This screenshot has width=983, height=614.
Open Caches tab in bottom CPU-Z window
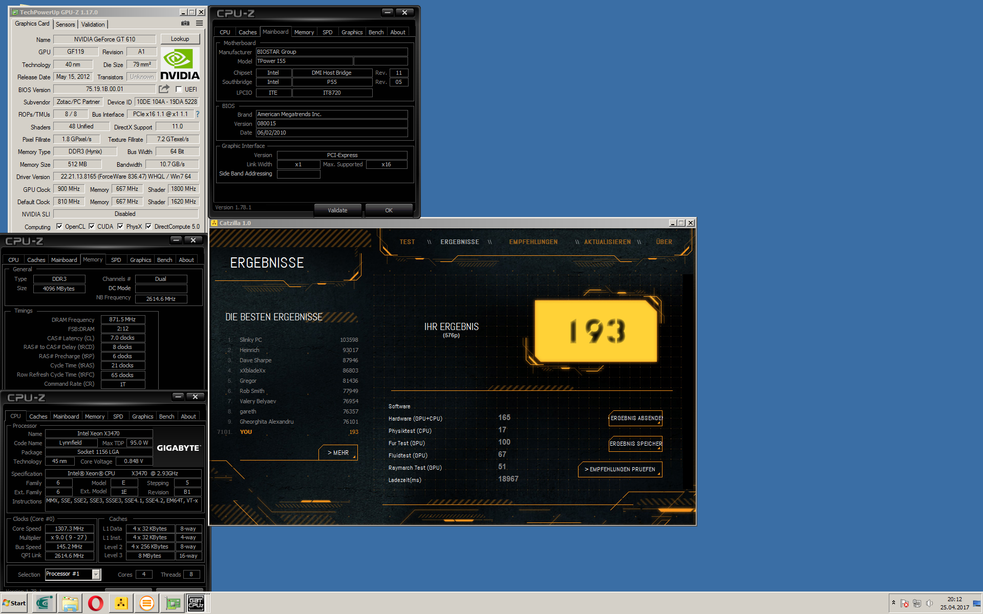[x=38, y=416]
